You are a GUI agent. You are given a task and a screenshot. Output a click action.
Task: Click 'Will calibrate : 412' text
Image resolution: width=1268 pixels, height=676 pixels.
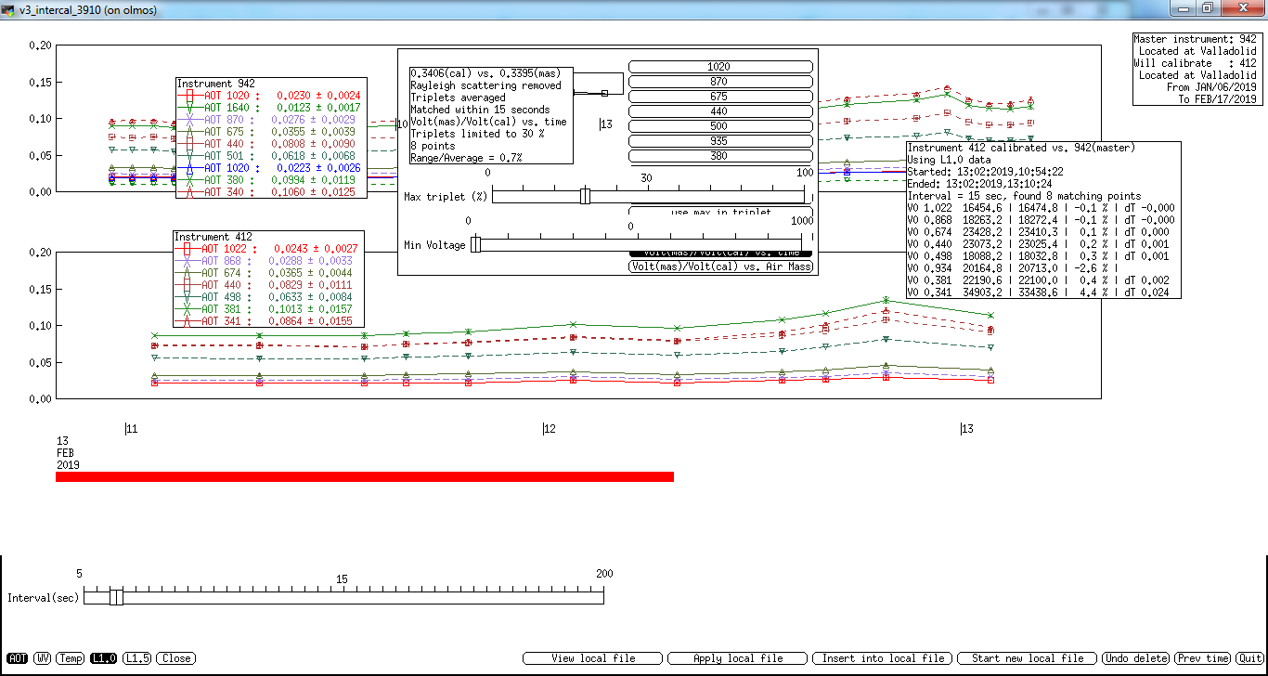pyautogui.click(x=1196, y=63)
